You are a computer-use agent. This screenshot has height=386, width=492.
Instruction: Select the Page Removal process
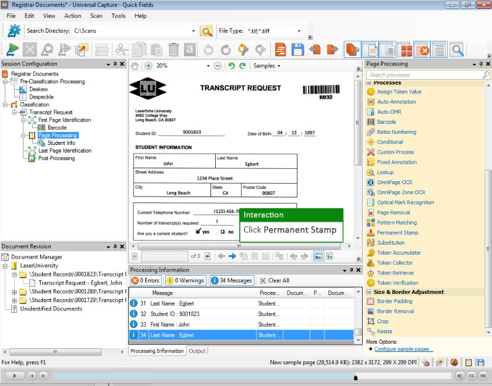393,212
